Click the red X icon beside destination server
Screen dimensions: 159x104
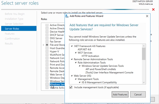click(153, 10)
